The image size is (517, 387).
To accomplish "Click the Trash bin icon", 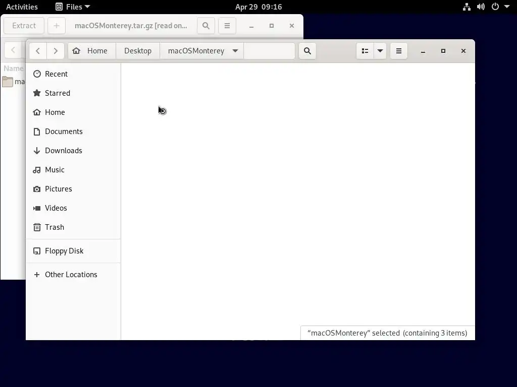I will point(37,227).
